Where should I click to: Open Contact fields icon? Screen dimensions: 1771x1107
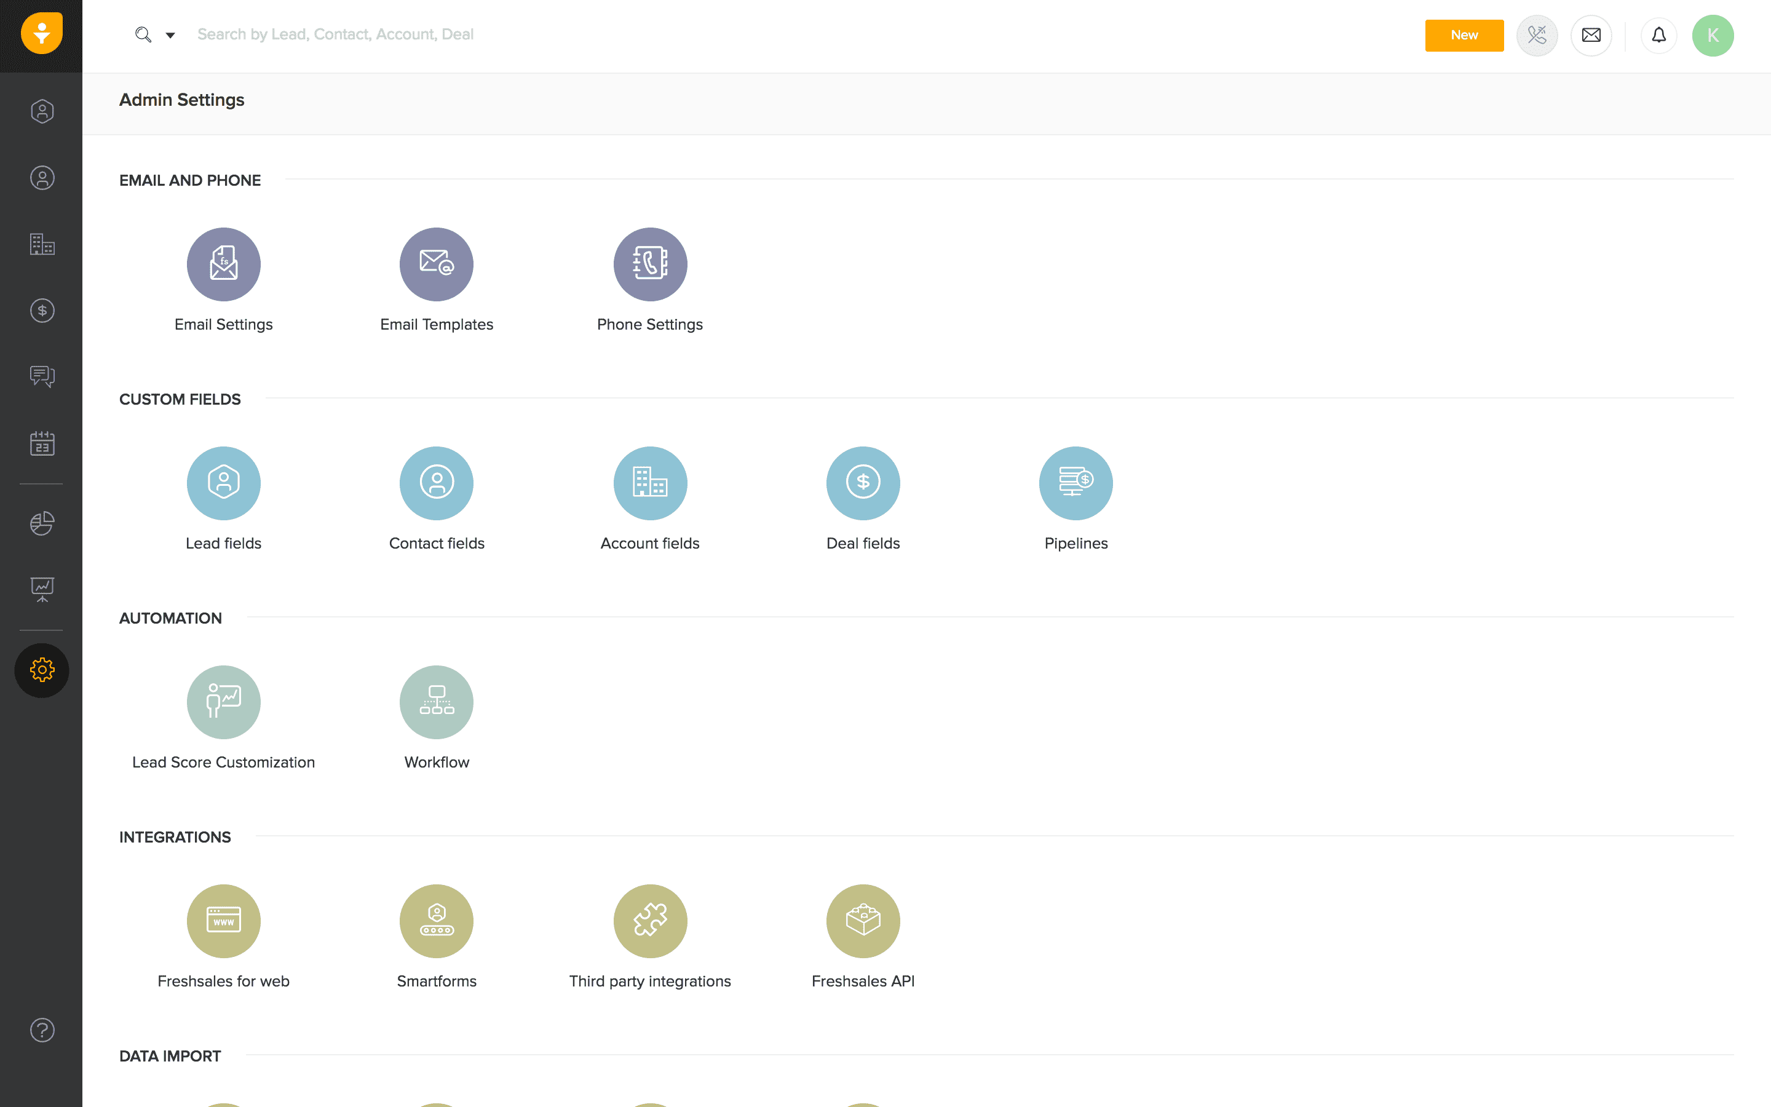pos(436,483)
